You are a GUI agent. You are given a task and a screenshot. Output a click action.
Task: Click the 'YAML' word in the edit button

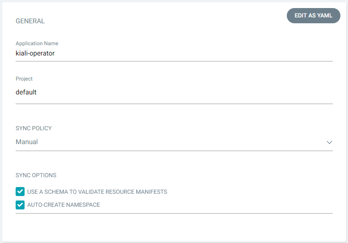pyautogui.click(x=325, y=16)
